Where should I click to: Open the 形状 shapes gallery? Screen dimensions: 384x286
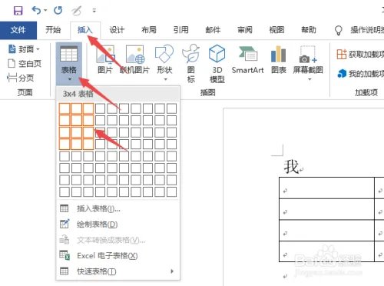pyautogui.click(x=164, y=63)
